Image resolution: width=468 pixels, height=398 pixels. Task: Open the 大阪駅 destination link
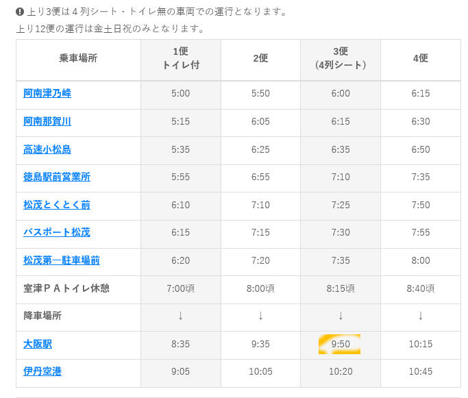click(38, 344)
